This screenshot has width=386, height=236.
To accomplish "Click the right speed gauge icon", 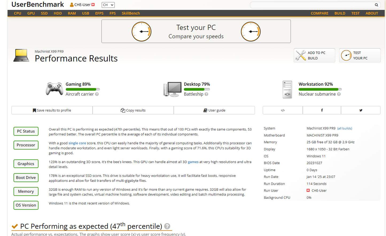I will pyautogui.click(x=251, y=32).
